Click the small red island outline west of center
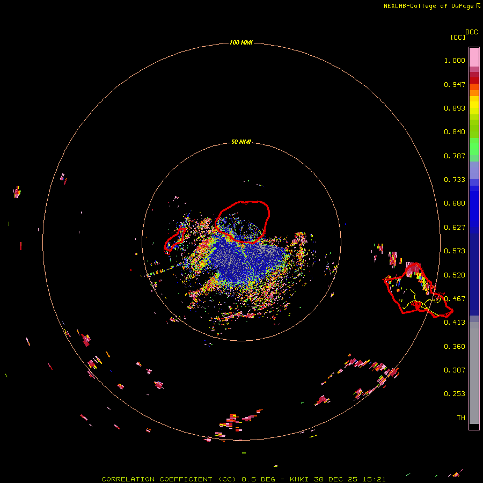 (174, 240)
